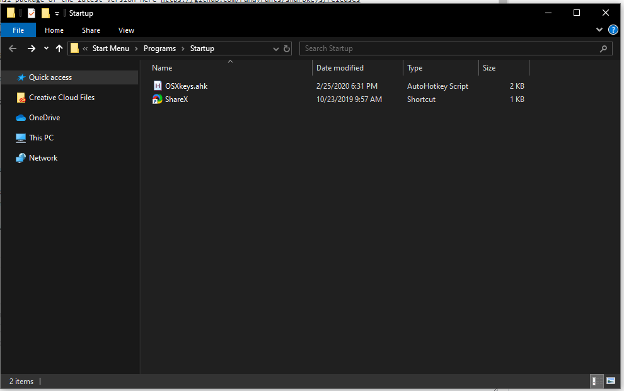The height and width of the screenshot is (391, 624).
Task: Click the ShareX shortcut icon
Action: (157, 99)
